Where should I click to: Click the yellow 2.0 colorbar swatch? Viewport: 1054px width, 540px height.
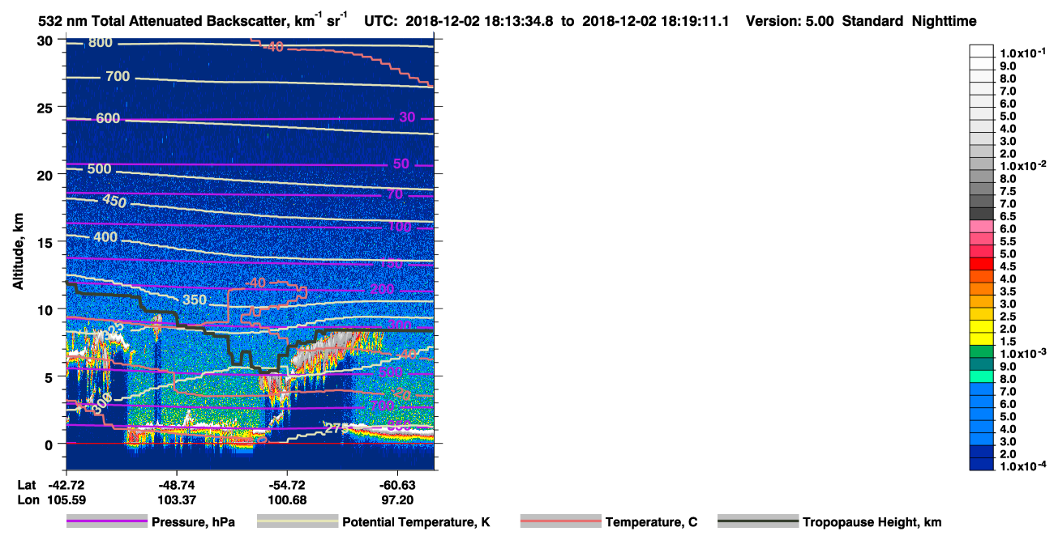(x=982, y=327)
